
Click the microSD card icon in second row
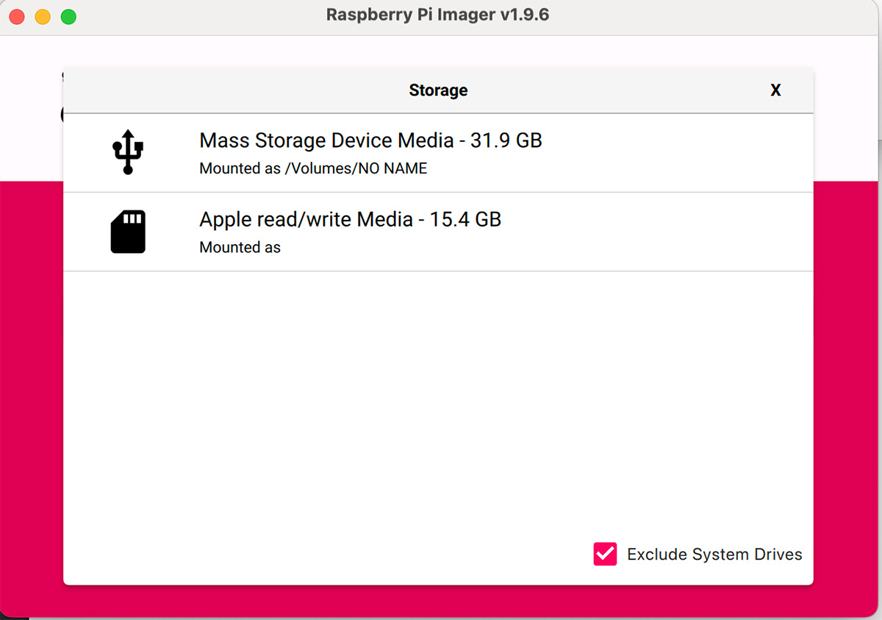point(128,231)
